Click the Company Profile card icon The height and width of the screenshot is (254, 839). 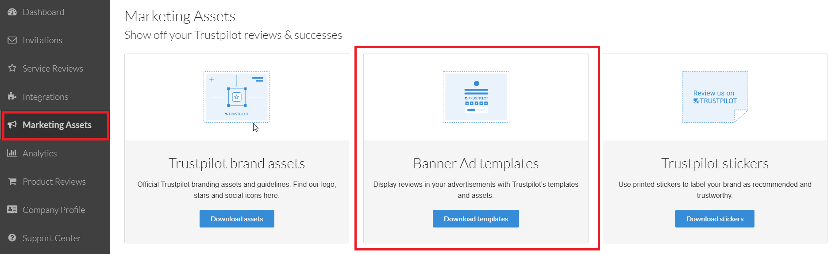12,209
